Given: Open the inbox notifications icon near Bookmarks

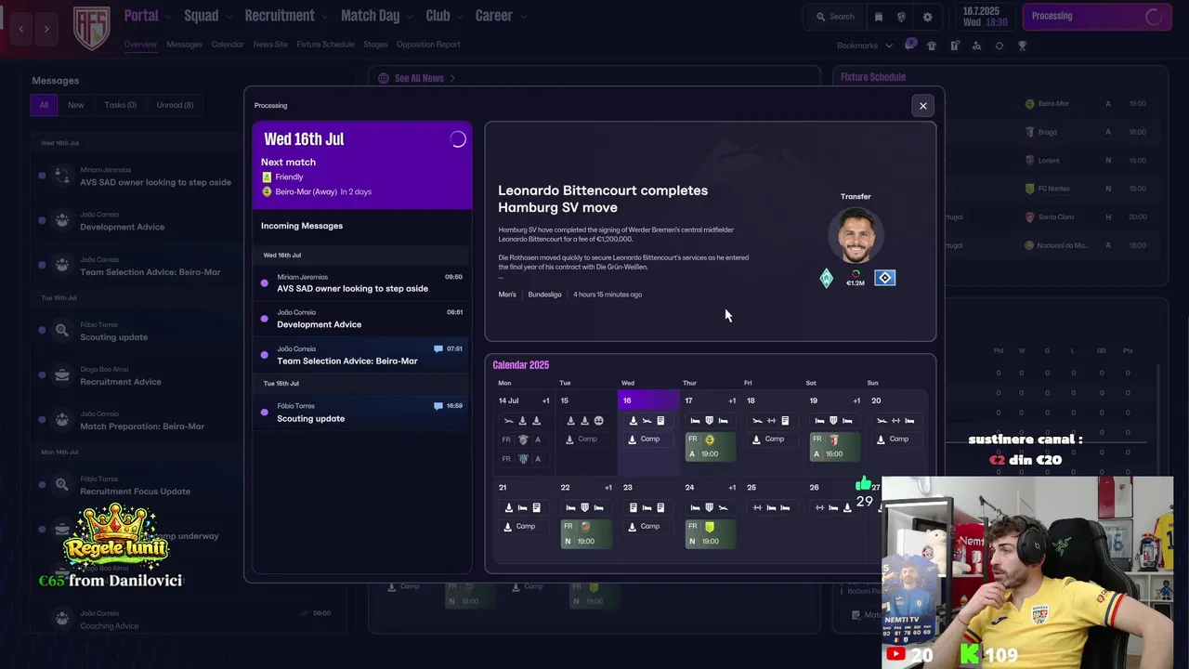Looking at the screenshot, I should tap(910, 45).
